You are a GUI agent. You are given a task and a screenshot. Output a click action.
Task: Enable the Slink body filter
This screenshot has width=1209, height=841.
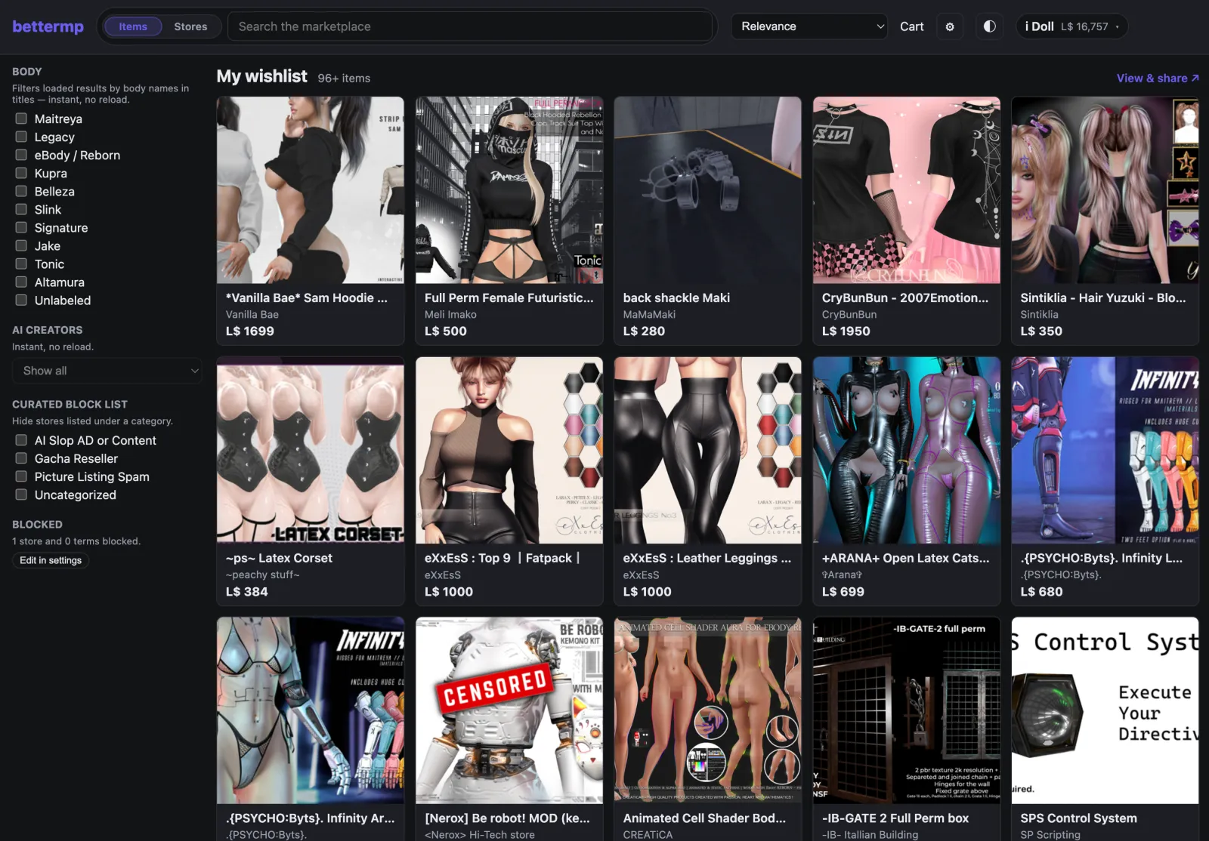tap(21, 209)
